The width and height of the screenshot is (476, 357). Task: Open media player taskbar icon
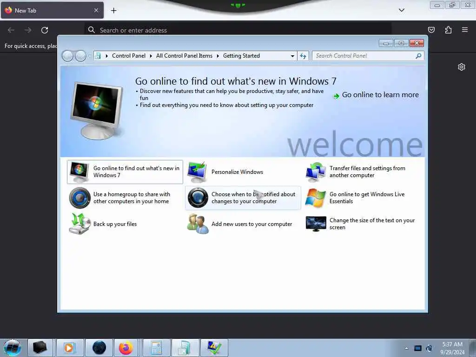tap(69, 348)
